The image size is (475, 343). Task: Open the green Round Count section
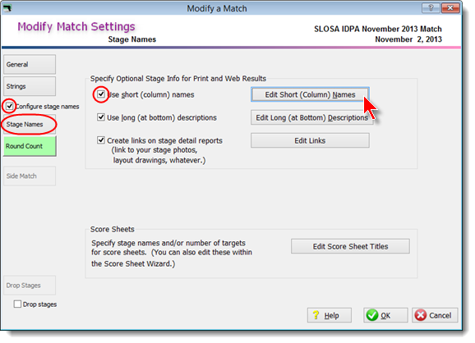tap(30, 146)
